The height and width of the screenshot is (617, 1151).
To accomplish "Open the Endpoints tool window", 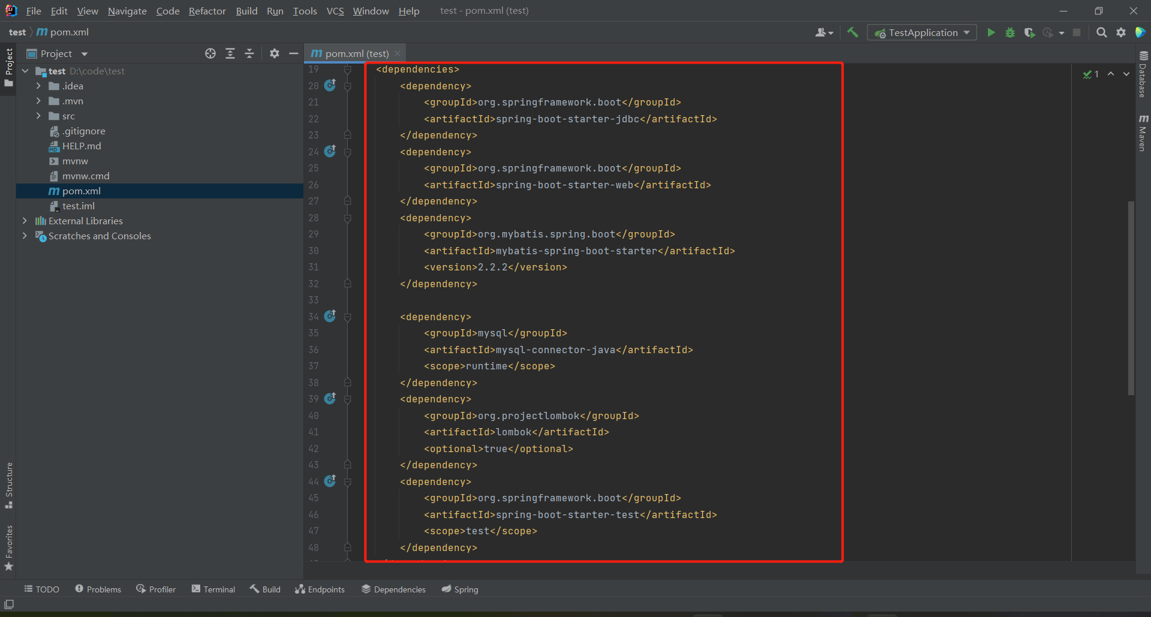I will (x=320, y=589).
